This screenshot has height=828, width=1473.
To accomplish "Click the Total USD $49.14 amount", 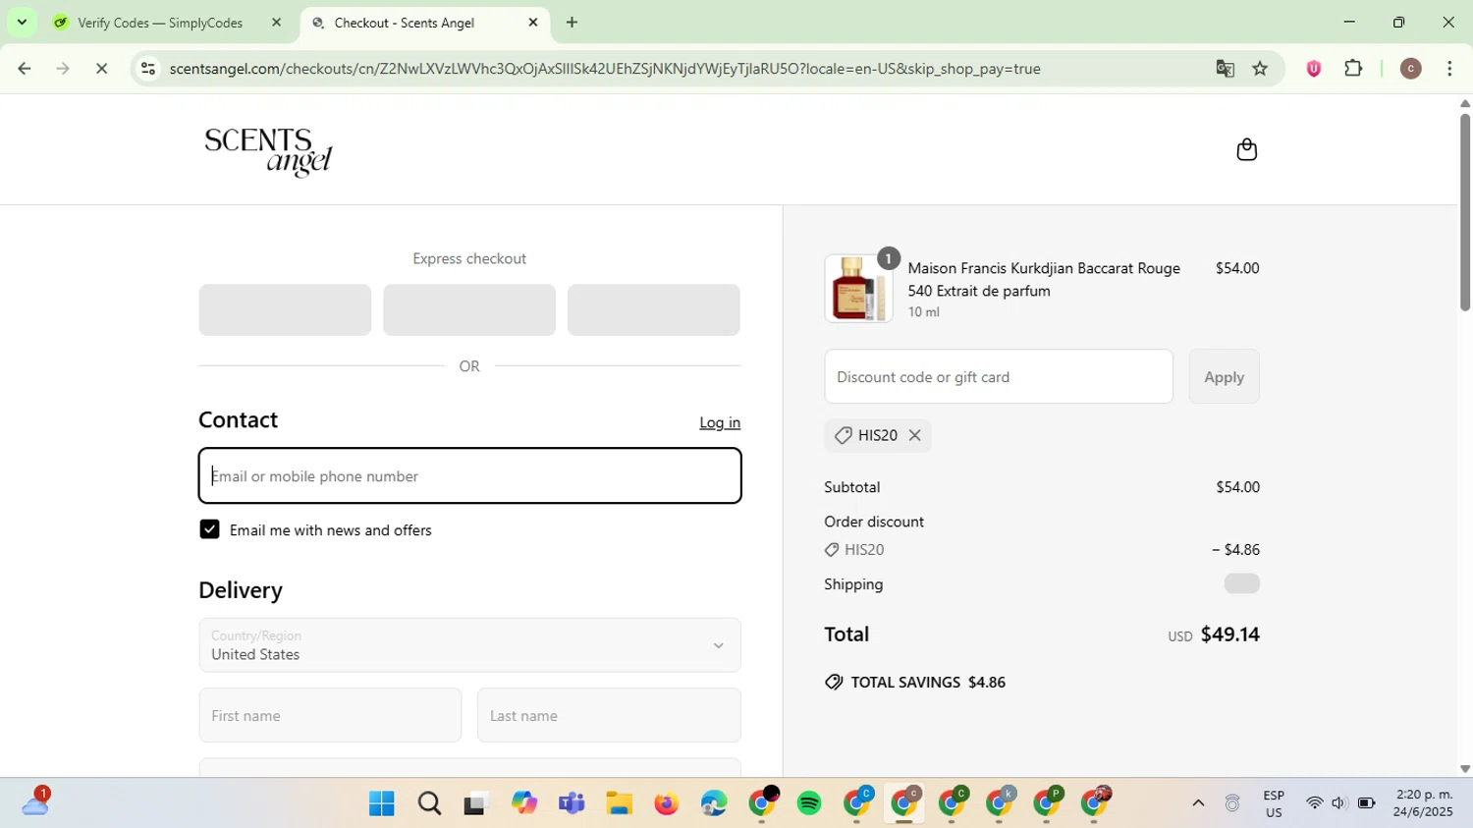I will click(1214, 635).
